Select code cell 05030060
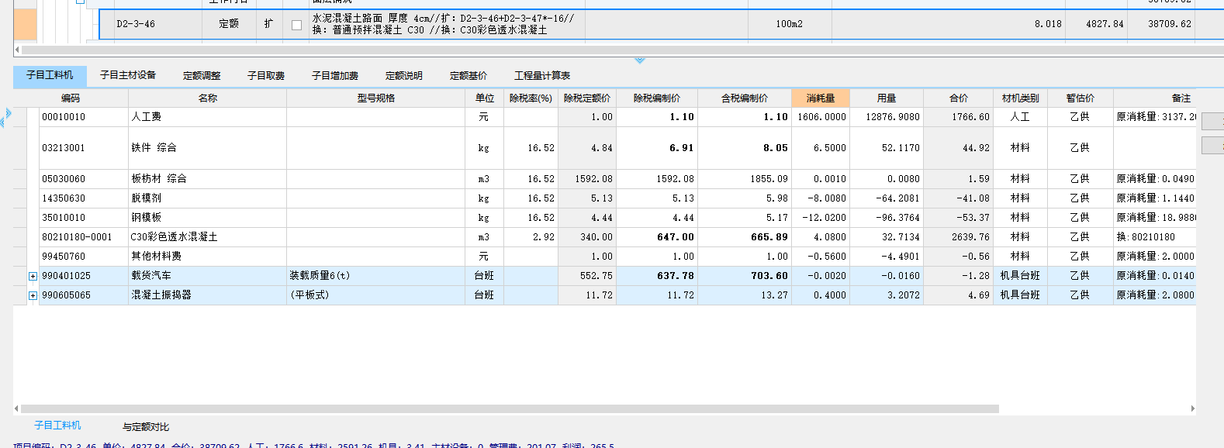Screen dimensions: 1224x448 [x=84, y=179]
